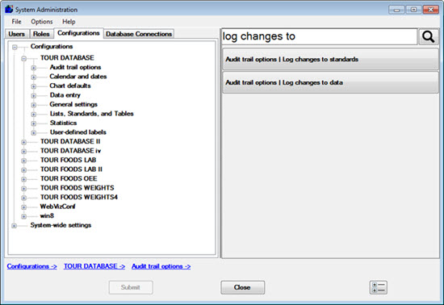Select the Chart defaults tree item

[x=70, y=86]
